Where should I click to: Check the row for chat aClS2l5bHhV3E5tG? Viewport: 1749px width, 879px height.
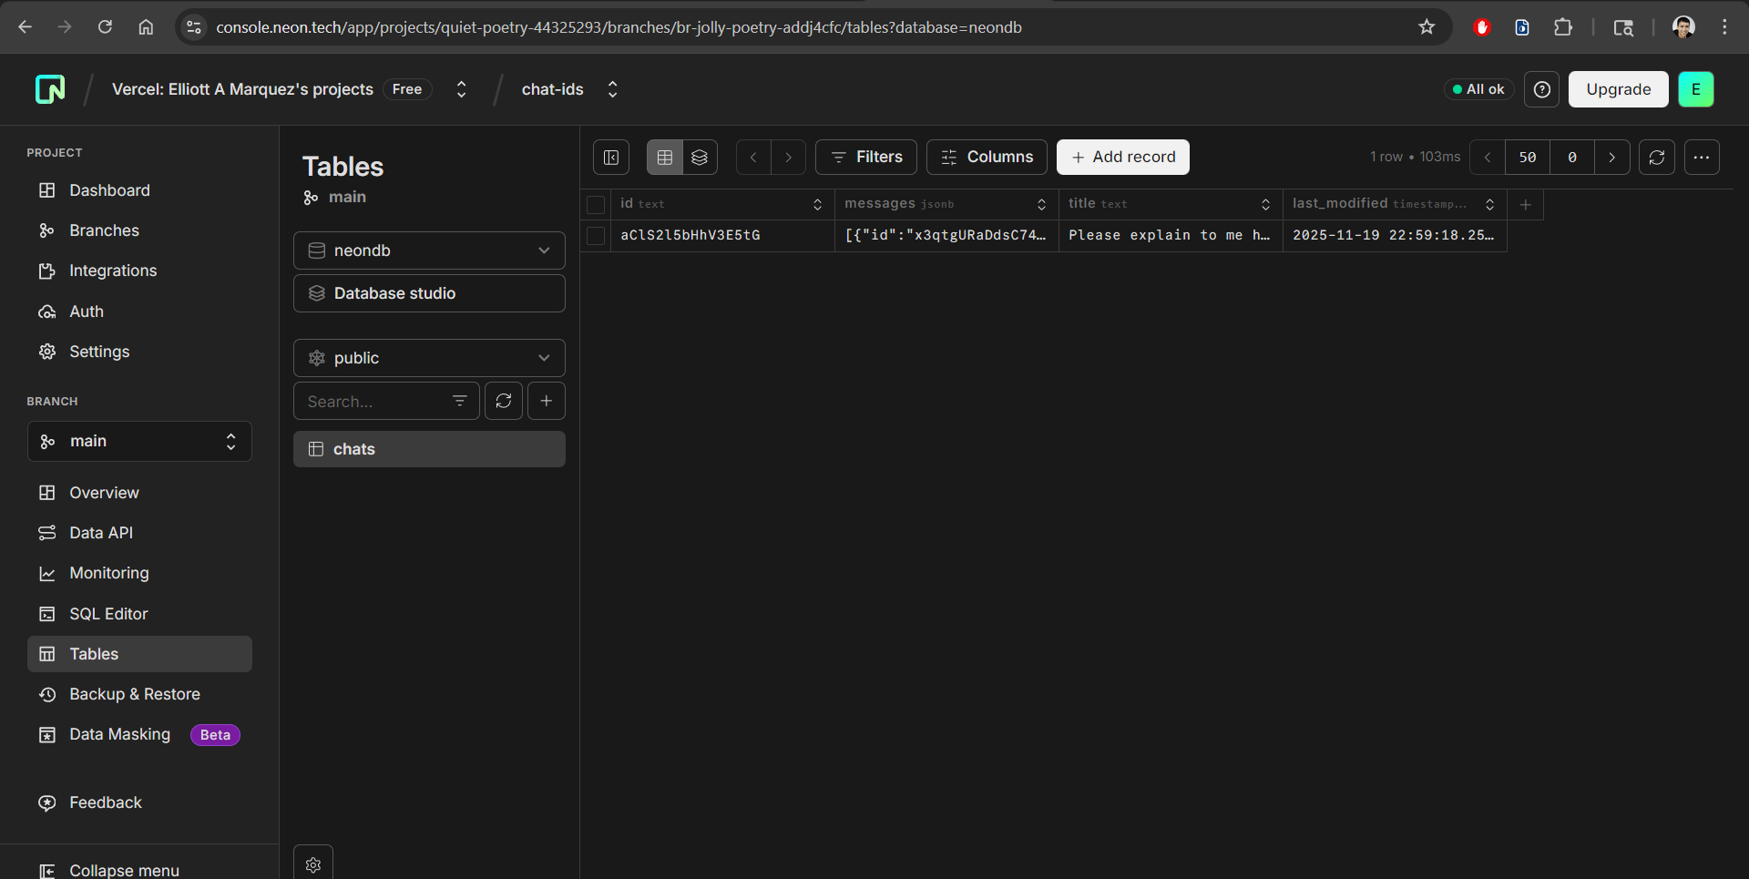pyautogui.click(x=596, y=235)
